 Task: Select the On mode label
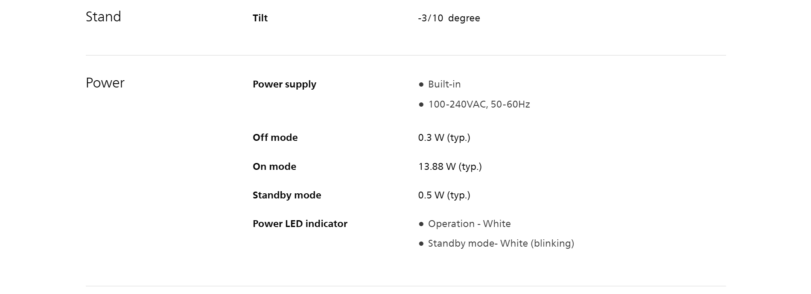point(274,166)
